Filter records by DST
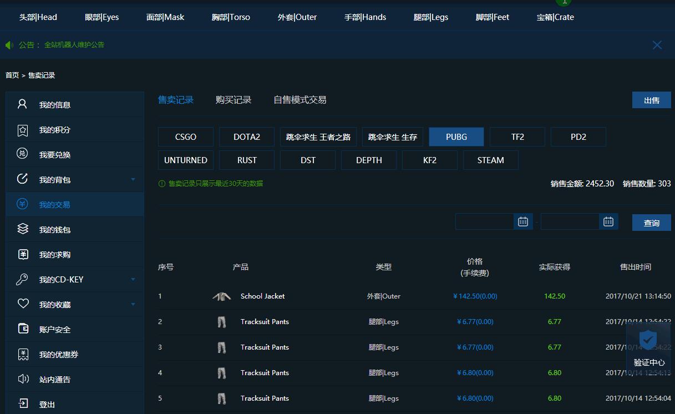Viewport: 675px width, 414px height. pos(308,160)
